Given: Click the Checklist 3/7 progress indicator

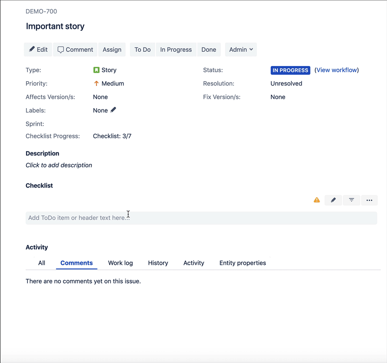Looking at the screenshot, I should coord(112,136).
